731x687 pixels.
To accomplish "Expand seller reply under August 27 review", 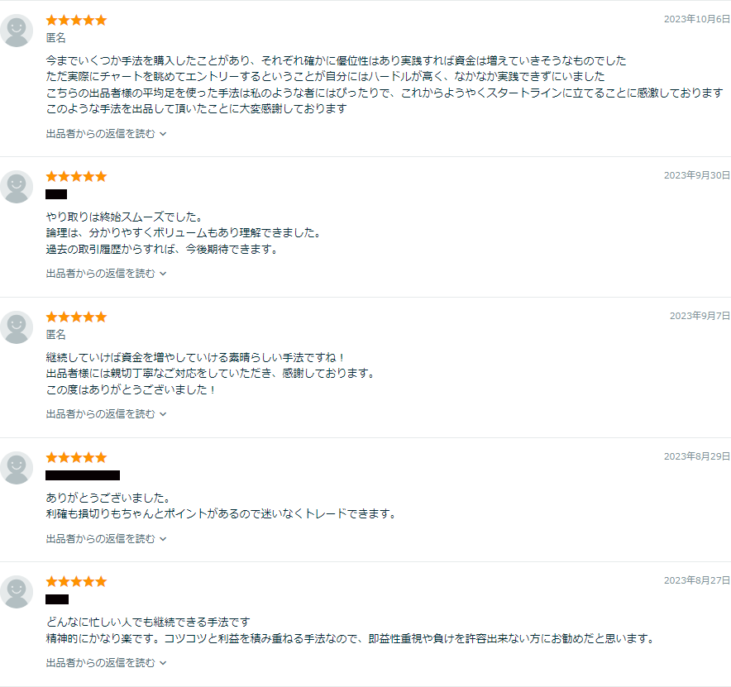I will click(106, 662).
